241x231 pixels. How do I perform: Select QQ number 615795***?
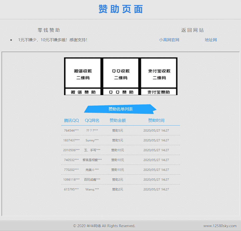[71, 189]
